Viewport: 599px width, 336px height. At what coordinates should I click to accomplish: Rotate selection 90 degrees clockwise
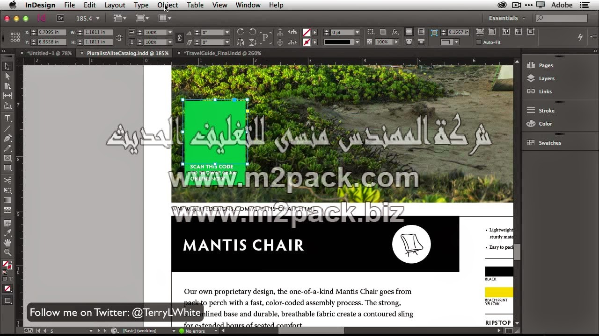click(241, 32)
